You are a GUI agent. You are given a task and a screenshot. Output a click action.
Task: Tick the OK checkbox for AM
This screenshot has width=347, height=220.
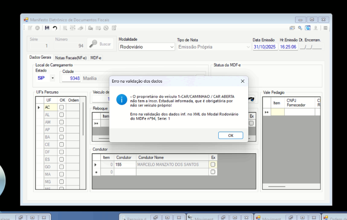[62, 122]
